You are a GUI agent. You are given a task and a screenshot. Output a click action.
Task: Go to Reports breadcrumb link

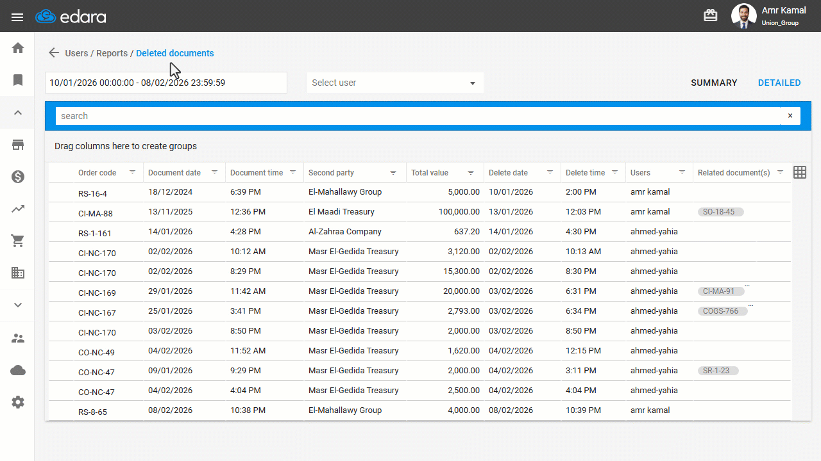coord(112,53)
